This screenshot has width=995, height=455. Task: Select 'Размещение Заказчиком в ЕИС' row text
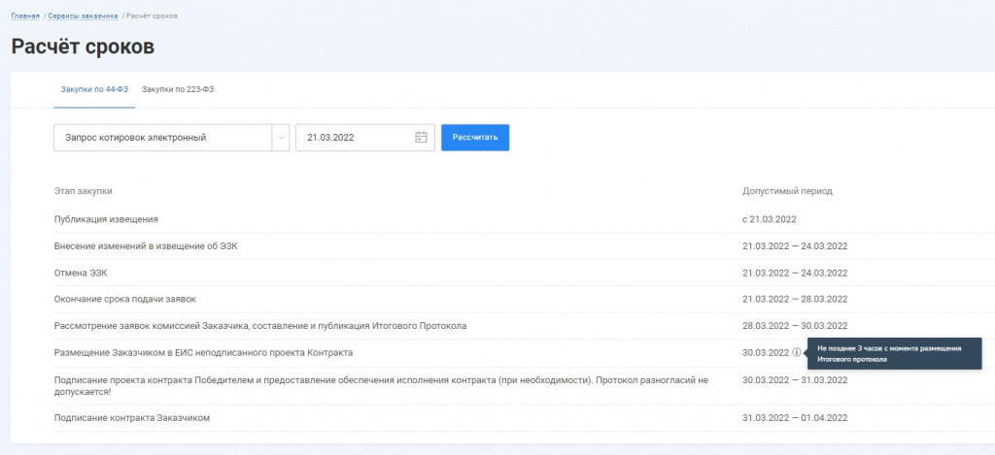(203, 352)
